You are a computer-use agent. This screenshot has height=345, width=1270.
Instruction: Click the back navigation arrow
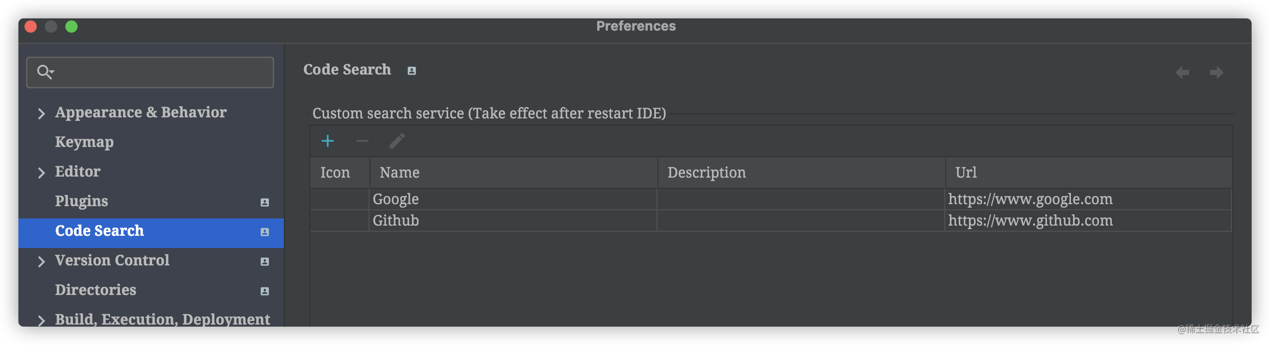point(1182,71)
